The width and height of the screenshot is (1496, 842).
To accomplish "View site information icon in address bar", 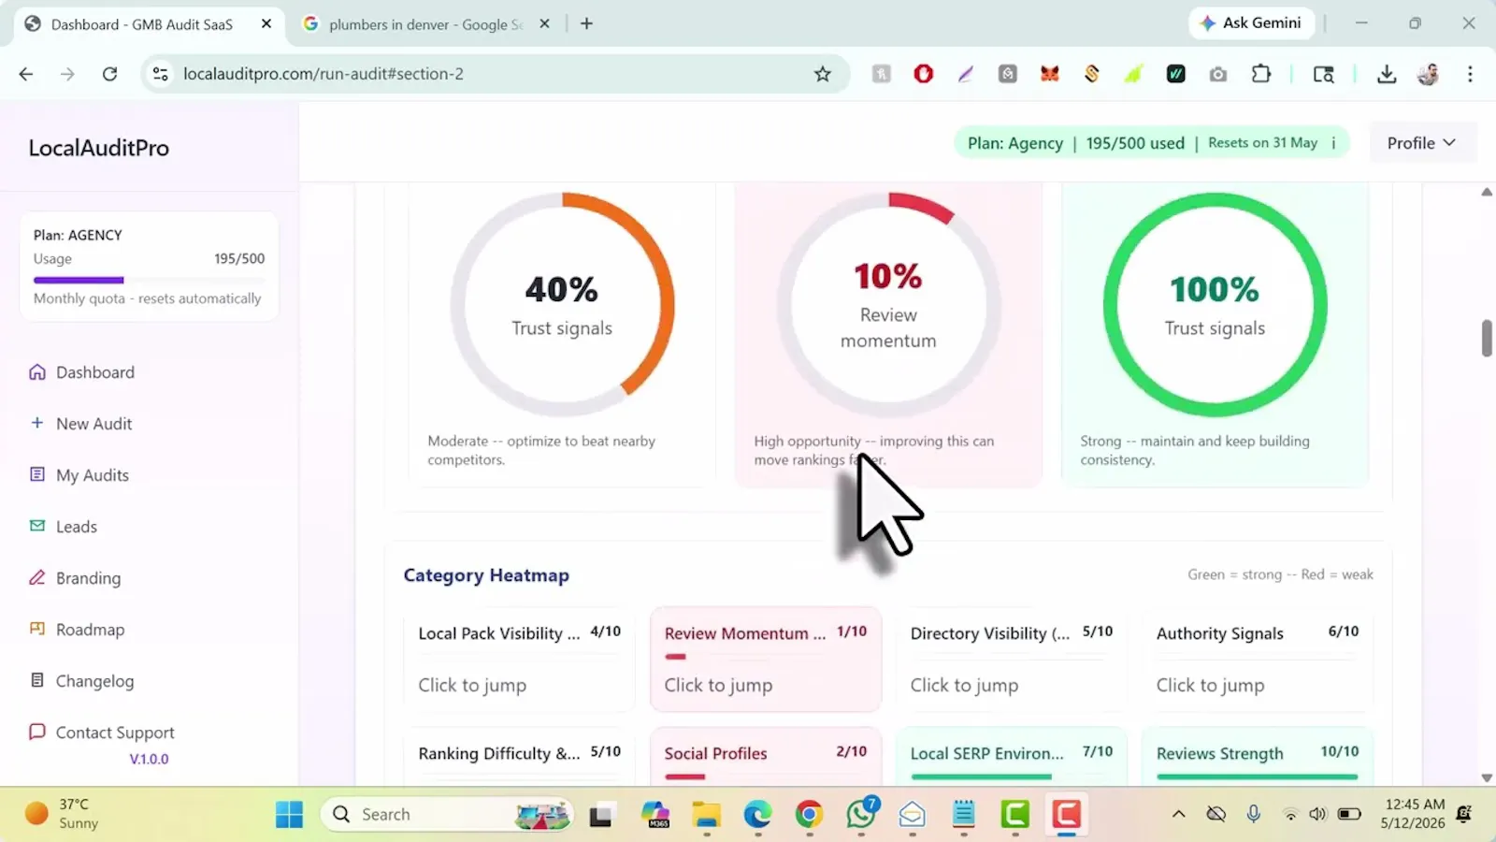I will pyautogui.click(x=161, y=74).
